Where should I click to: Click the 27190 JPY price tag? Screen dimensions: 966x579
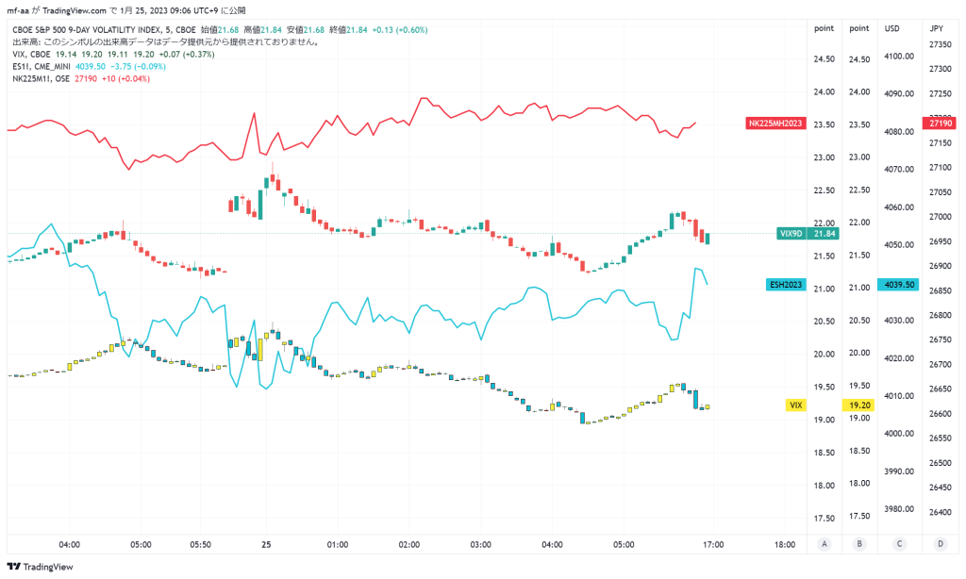point(941,124)
